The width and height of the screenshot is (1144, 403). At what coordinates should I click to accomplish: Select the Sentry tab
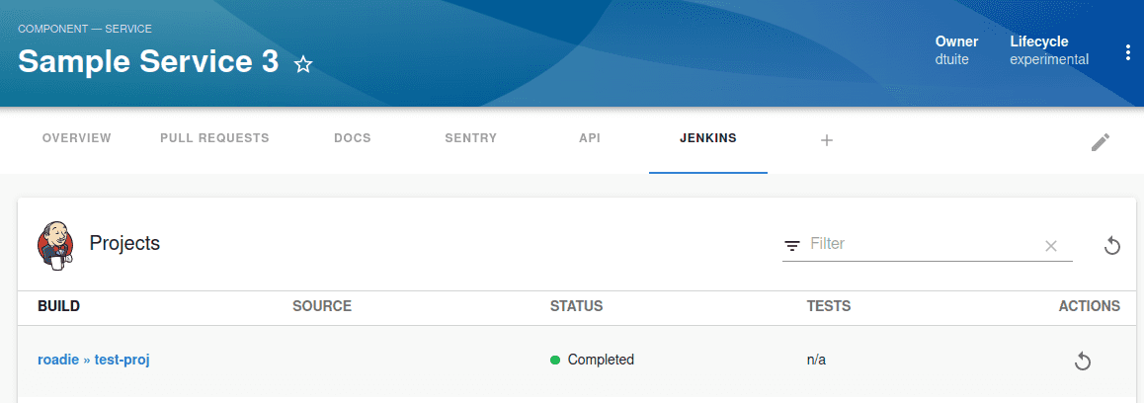(x=470, y=138)
